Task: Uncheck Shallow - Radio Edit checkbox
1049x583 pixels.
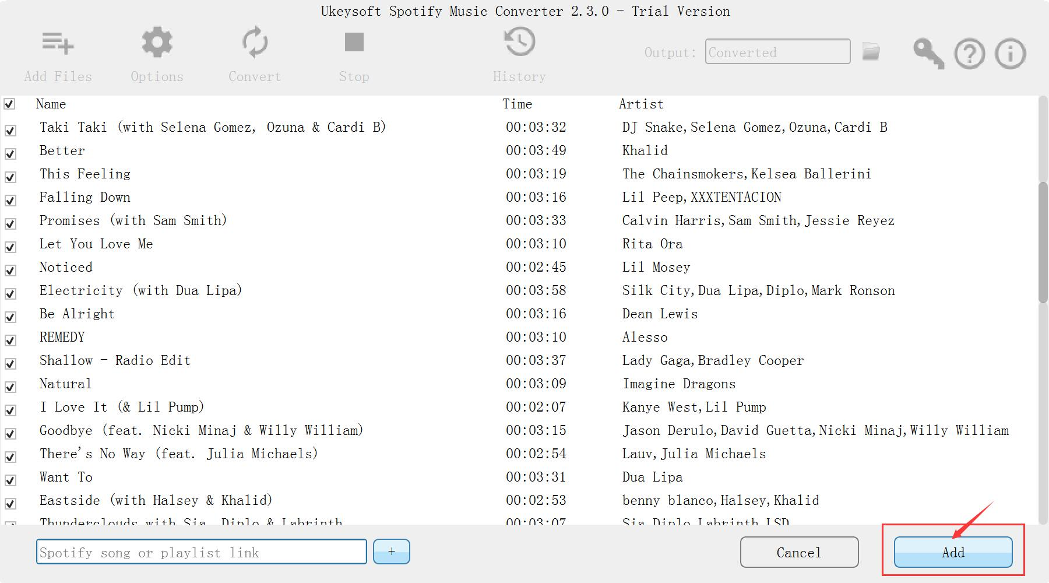Action: point(10,363)
